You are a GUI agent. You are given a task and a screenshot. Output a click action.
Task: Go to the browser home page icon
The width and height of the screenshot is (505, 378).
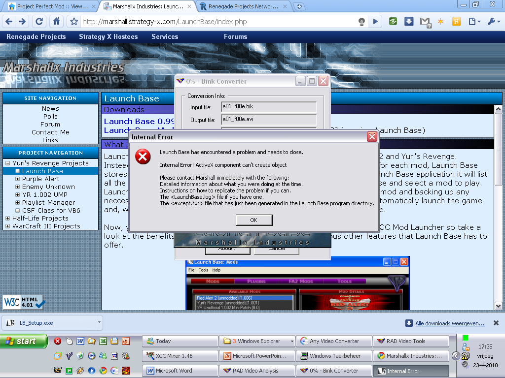click(57, 22)
